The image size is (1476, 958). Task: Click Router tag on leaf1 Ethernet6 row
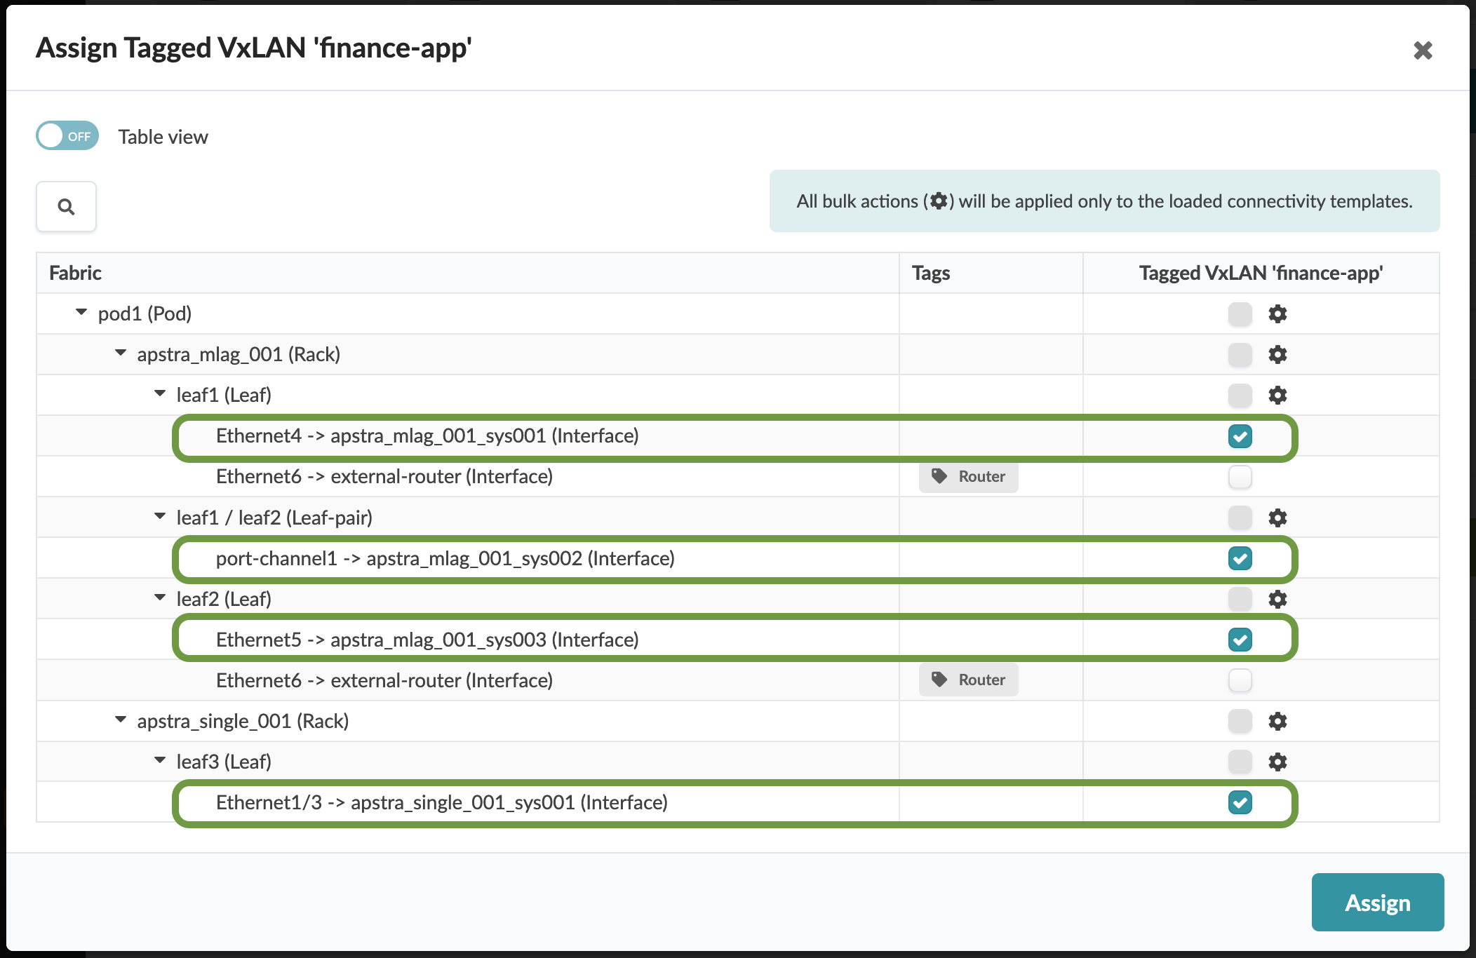pyautogui.click(x=968, y=476)
